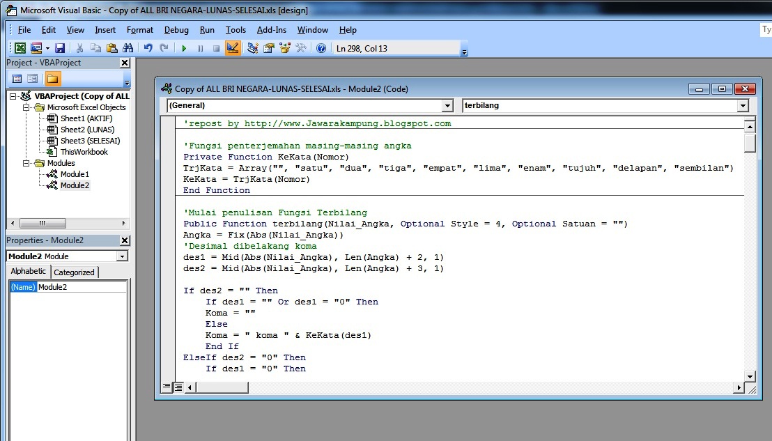Paste using the clipboard icon
Viewport: 772px width, 441px height.
point(111,48)
